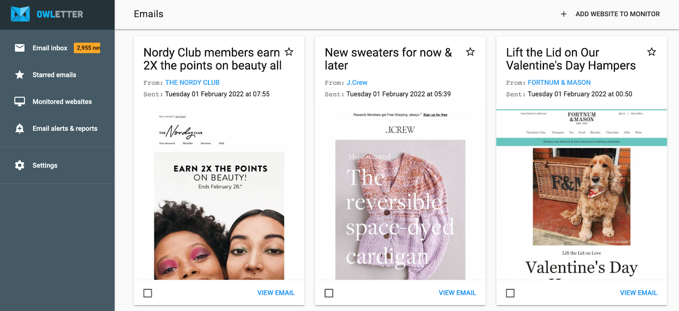The height and width of the screenshot is (311, 679).
Task: Select the J.Crew email checkbox
Action: click(329, 293)
